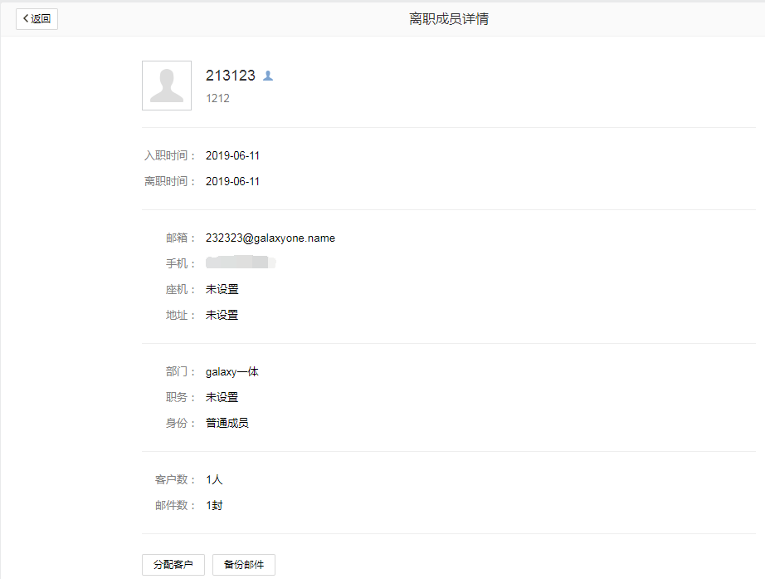765x579 pixels.
Task: Click the back chevron icon in the 返回 button
Action: 27,18
